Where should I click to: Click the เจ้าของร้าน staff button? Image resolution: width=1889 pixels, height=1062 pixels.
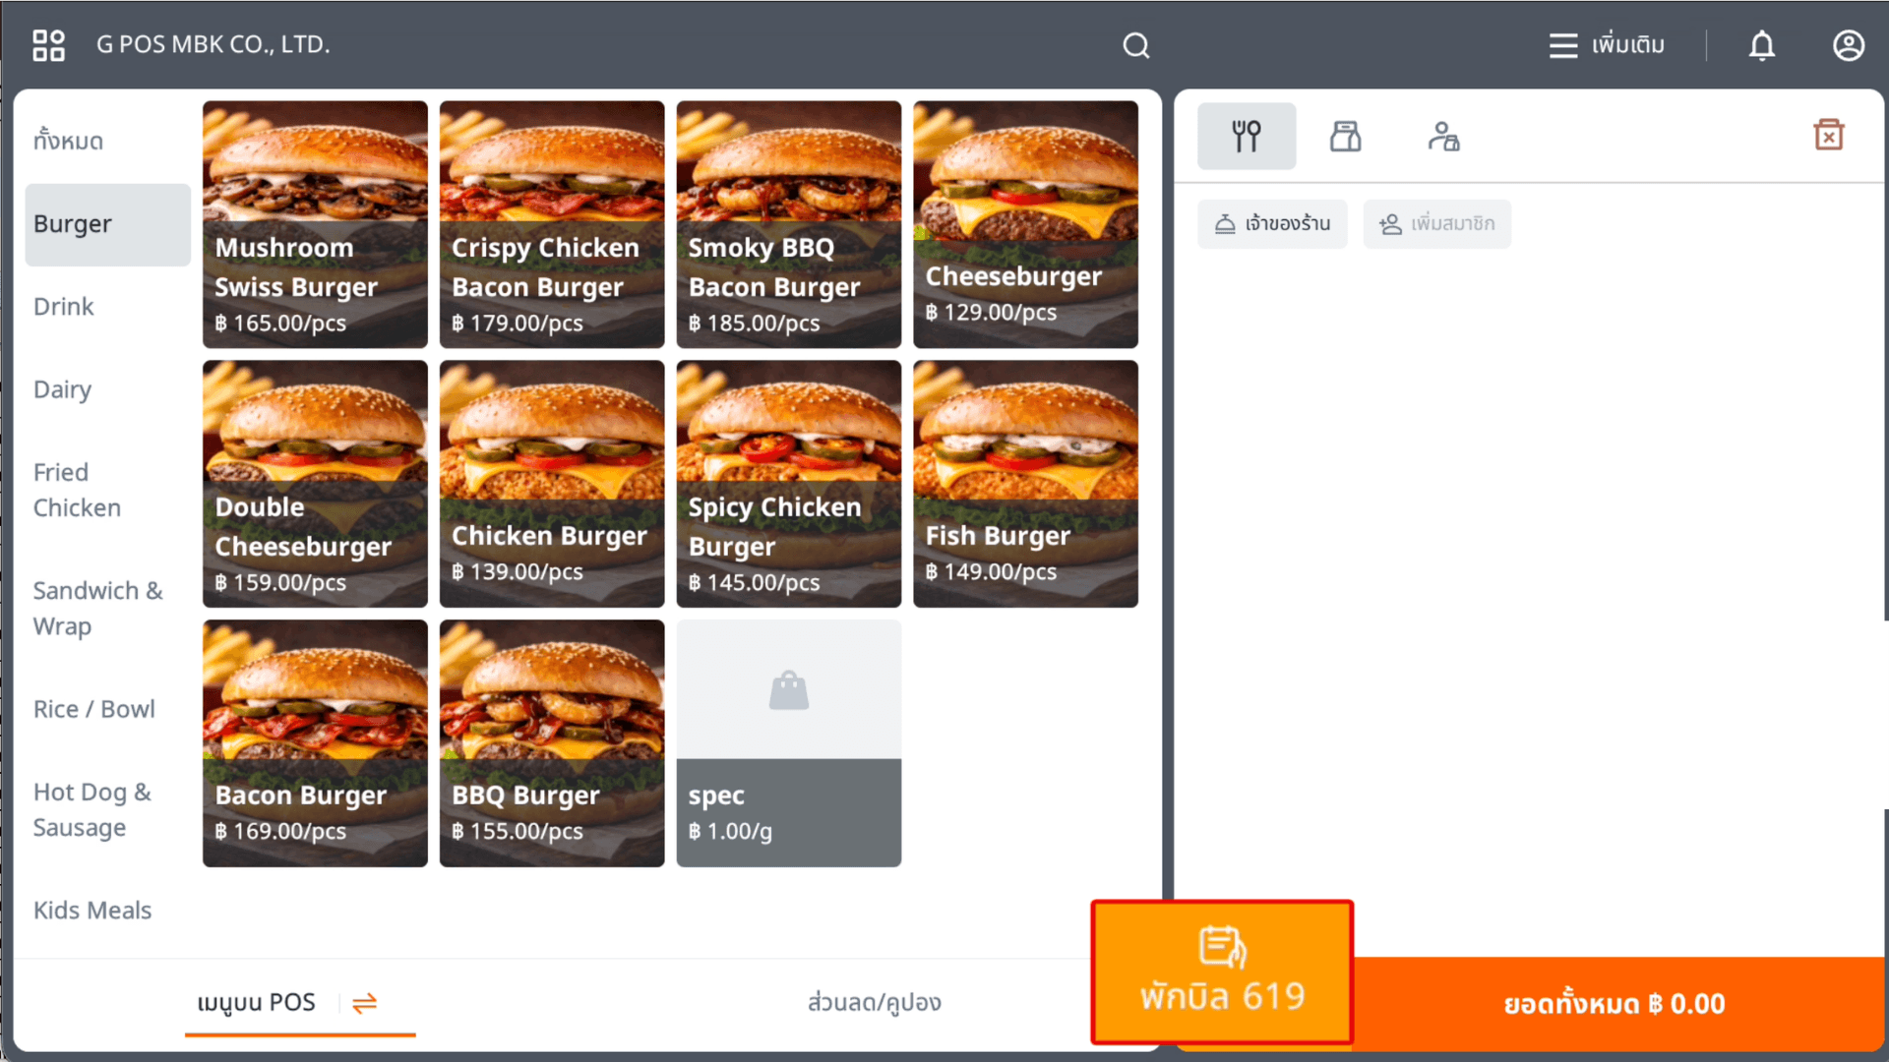click(x=1272, y=224)
